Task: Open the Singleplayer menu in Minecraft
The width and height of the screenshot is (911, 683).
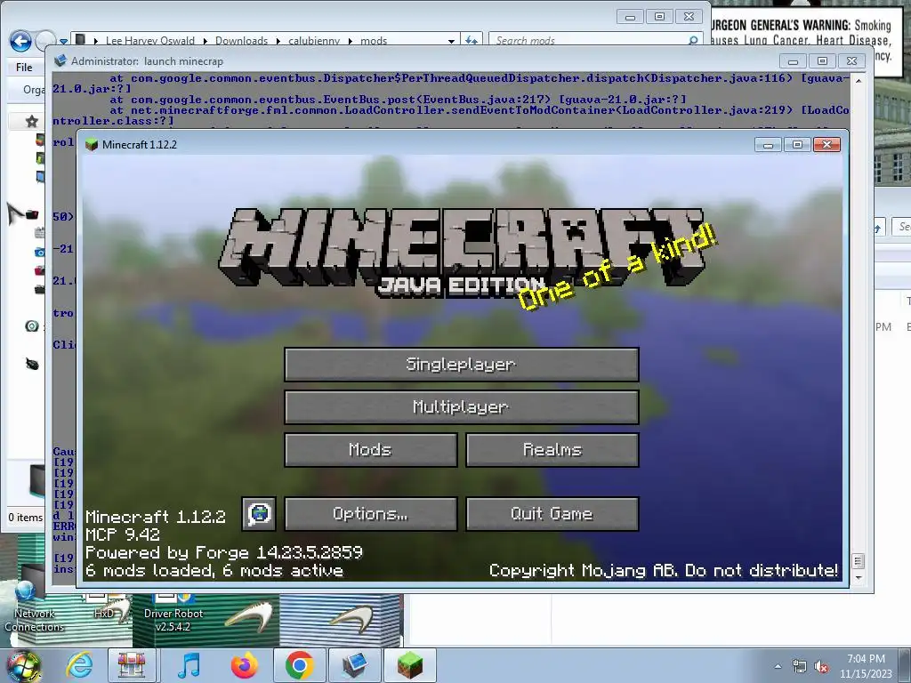Action: 462,364
